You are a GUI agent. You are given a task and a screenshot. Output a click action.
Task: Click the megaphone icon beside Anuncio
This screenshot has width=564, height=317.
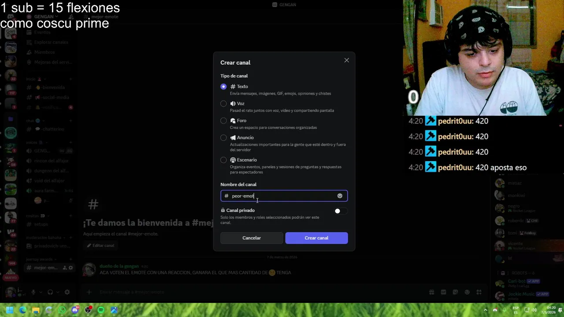tap(233, 138)
